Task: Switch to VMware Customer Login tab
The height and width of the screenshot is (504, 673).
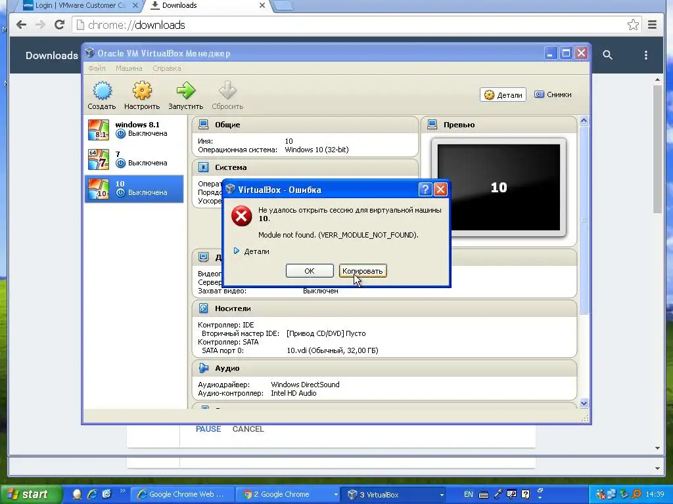Action: 80,5
